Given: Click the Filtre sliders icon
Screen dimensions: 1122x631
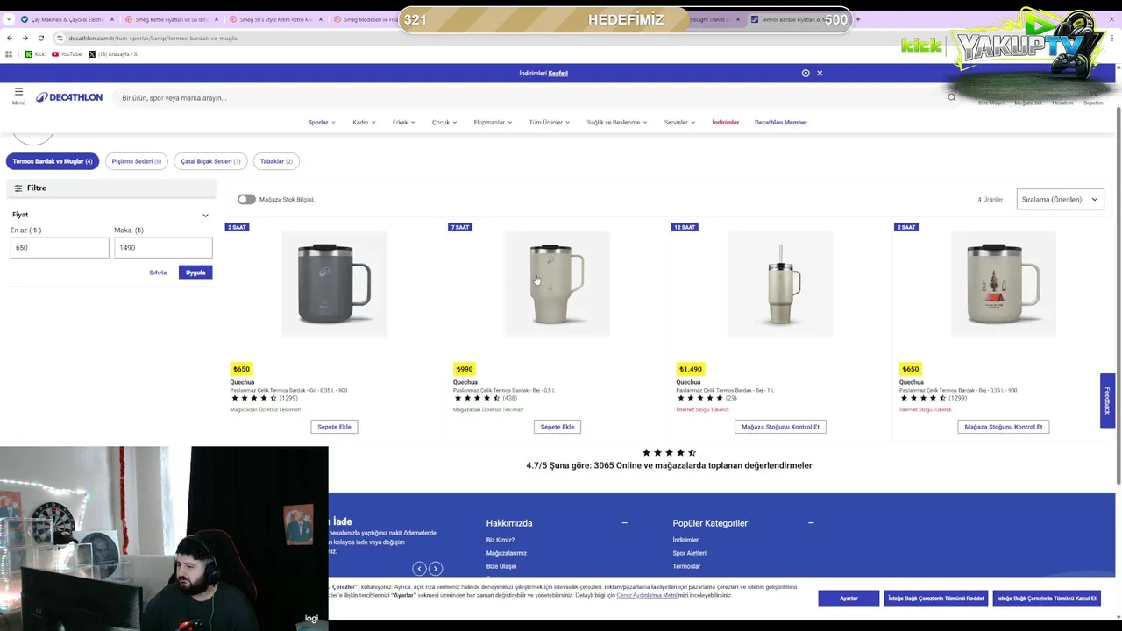Looking at the screenshot, I should tap(18, 188).
